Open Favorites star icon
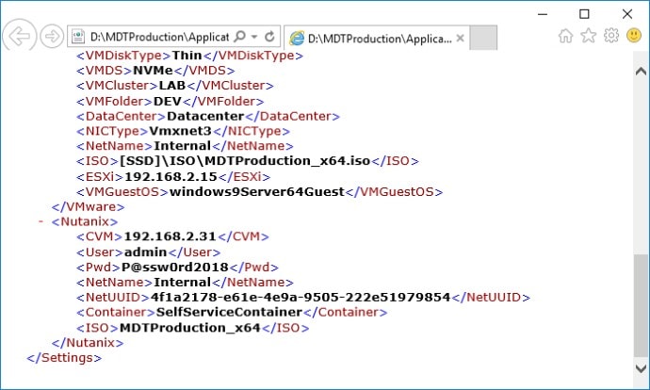The height and width of the screenshot is (390, 650). (589, 36)
